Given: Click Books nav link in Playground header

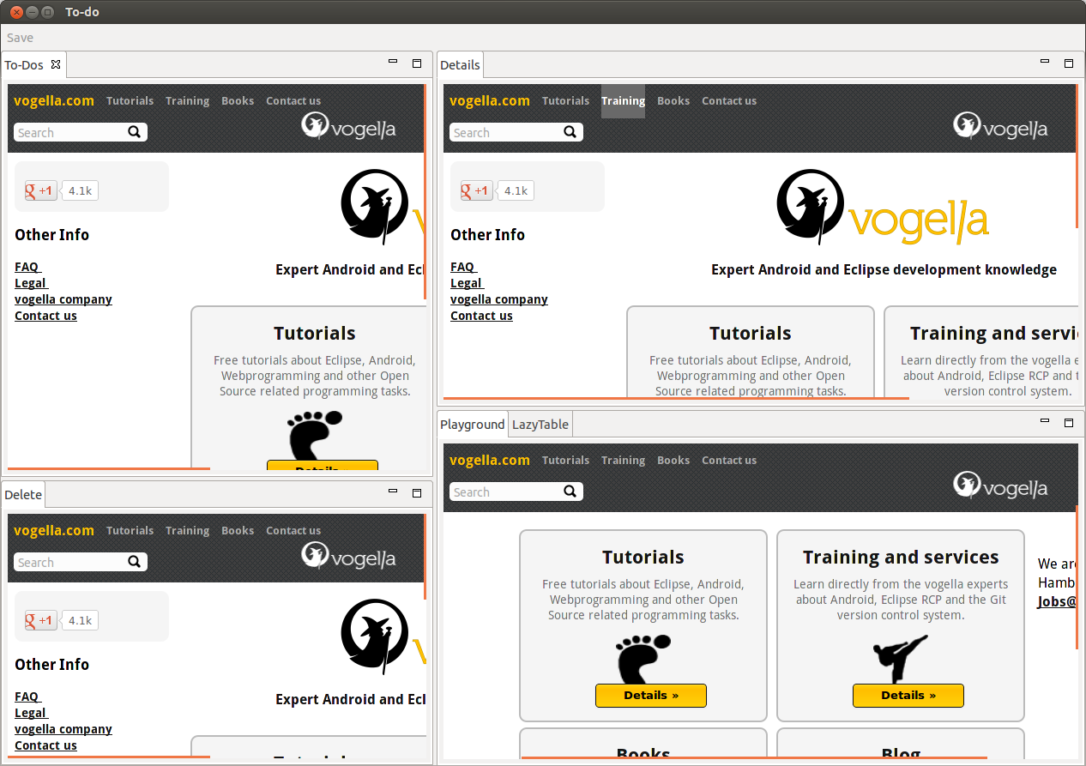Looking at the screenshot, I should pos(673,461).
